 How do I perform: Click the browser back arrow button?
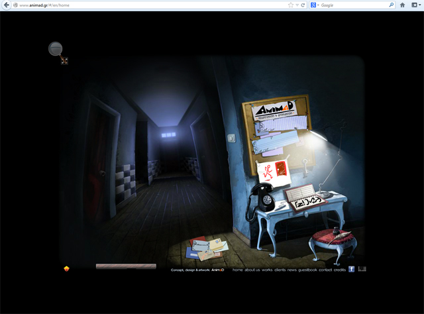click(6, 5)
